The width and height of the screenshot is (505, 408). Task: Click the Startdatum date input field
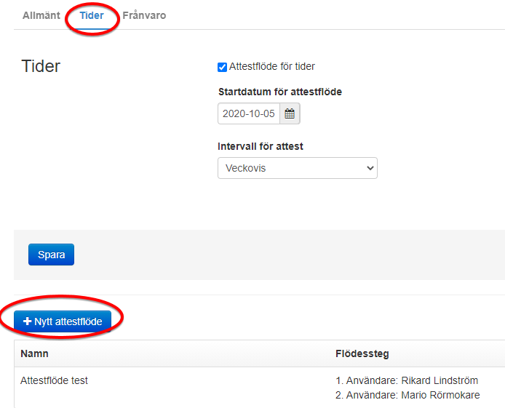point(249,113)
